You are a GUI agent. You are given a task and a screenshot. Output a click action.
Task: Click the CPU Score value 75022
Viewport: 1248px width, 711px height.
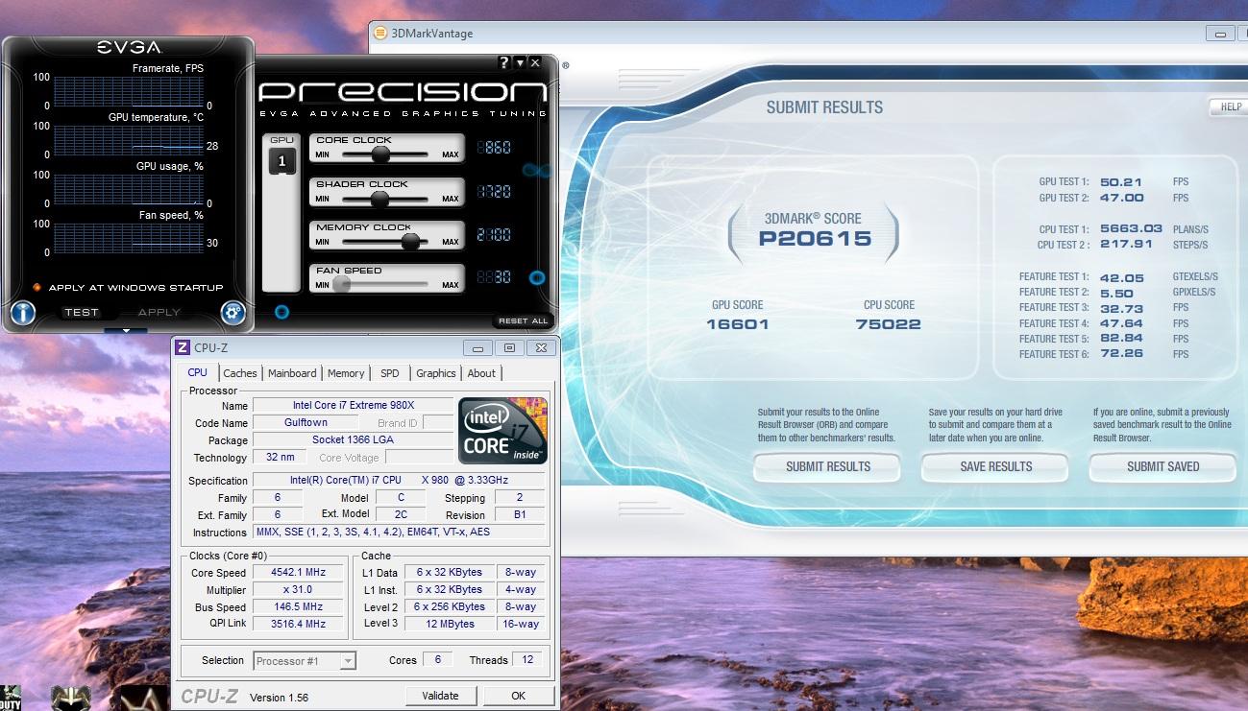coord(888,324)
